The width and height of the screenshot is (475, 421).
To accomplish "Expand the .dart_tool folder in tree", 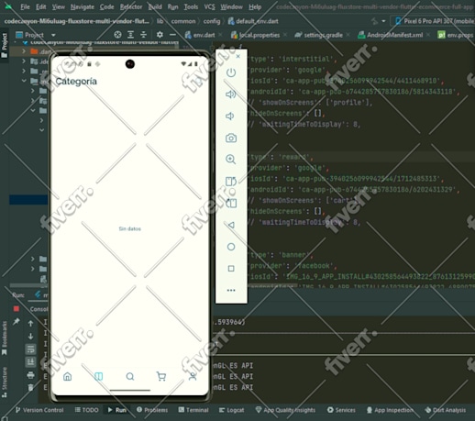I will coord(24,51).
